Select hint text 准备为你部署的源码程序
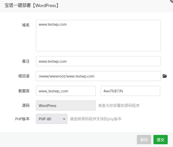This screenshot has height=147, width=173. pos(119,105)
